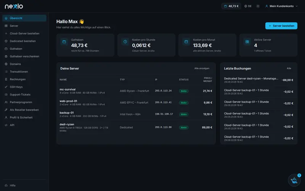Click the rocket icon beside Als Reseller bewerben

pos(6,110)
